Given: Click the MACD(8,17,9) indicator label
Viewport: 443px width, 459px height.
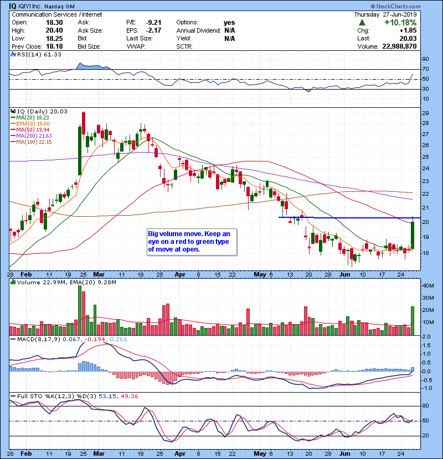Looking at the screenshot, I should tap(39, 340).
